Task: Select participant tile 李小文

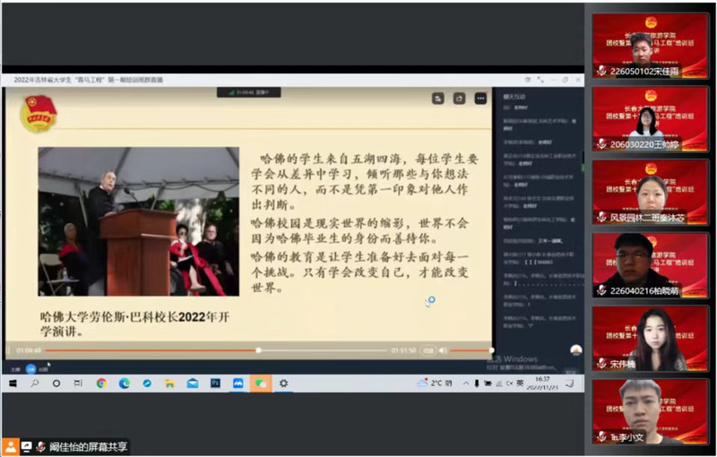Action: 650,411
